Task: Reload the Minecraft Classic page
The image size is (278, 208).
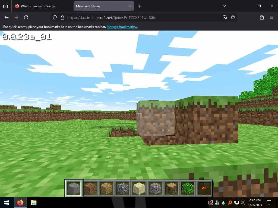Action: (26, 17)
